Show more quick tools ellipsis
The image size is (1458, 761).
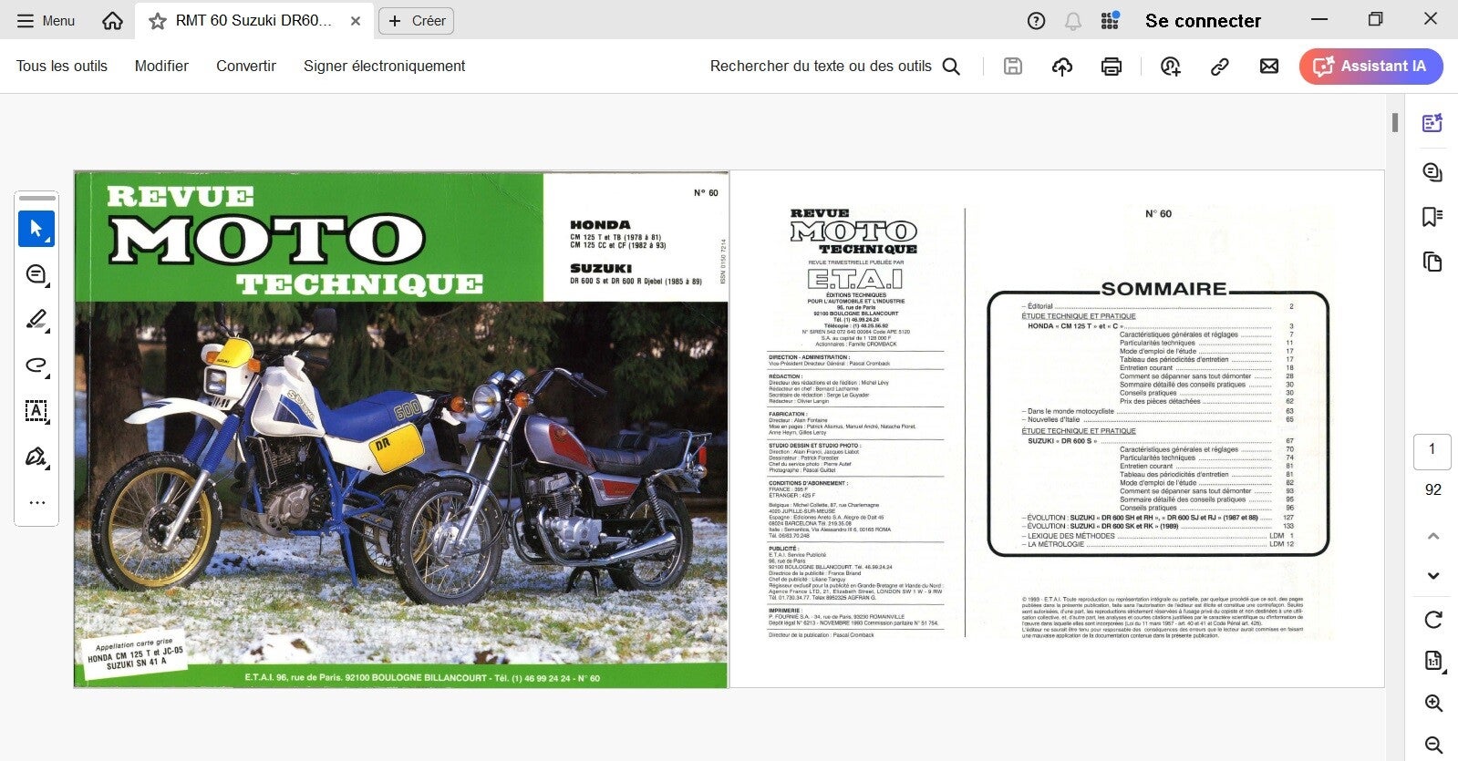[x=36, y=502]
